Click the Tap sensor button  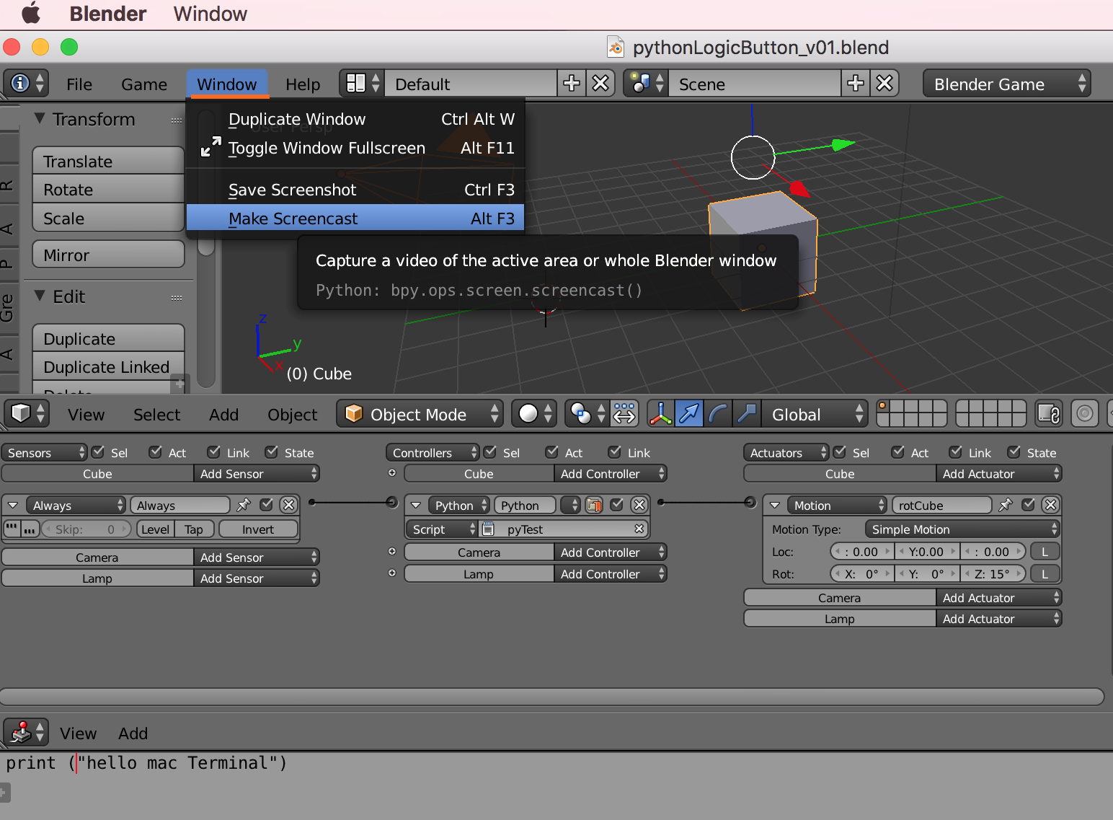(x=193, y=529)
